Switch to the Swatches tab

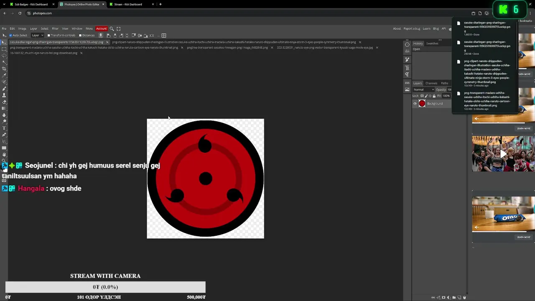click(x=432, y=43)
